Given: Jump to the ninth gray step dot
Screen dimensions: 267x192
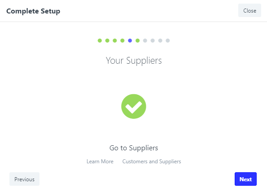Looking at the screenshot, I should (160, 40).
